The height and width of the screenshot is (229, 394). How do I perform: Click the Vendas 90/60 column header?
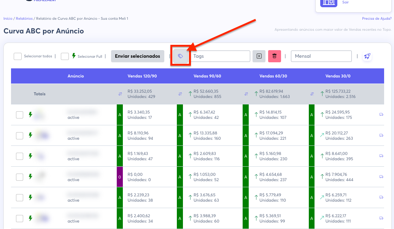pyautogui.click(x=207, y=76)
